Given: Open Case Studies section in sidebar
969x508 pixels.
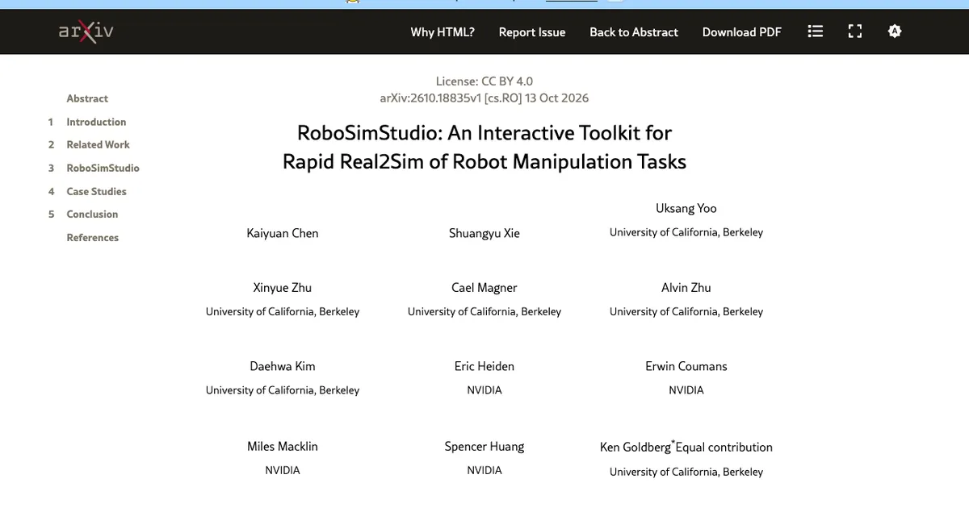Looking at the screenshot, I should point(96,191).
